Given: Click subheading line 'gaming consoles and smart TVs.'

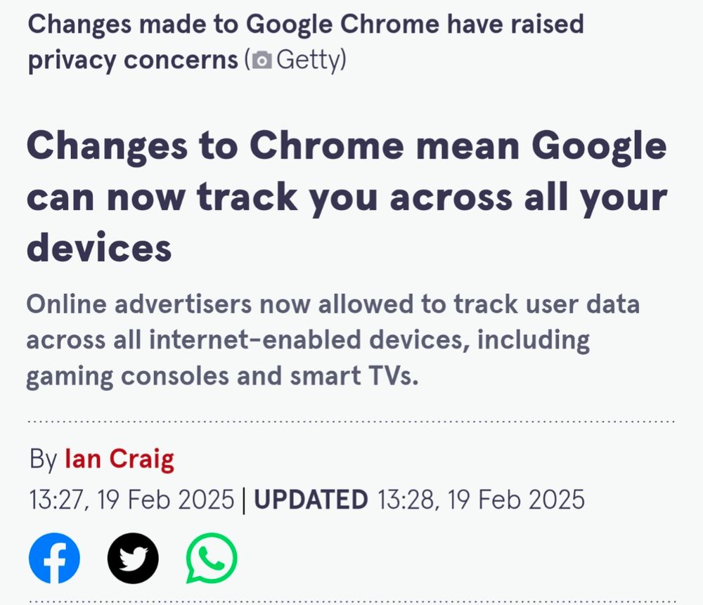Looking at the screenshot, I should [222, 376].
